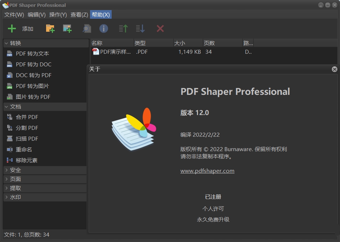The width and height of the screenshot is (340, 242).
Task: Open the 文件(W) menu
Action: [13, 15]
